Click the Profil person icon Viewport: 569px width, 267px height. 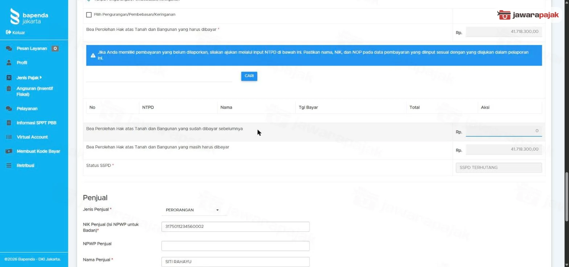(x=9, y=63)
